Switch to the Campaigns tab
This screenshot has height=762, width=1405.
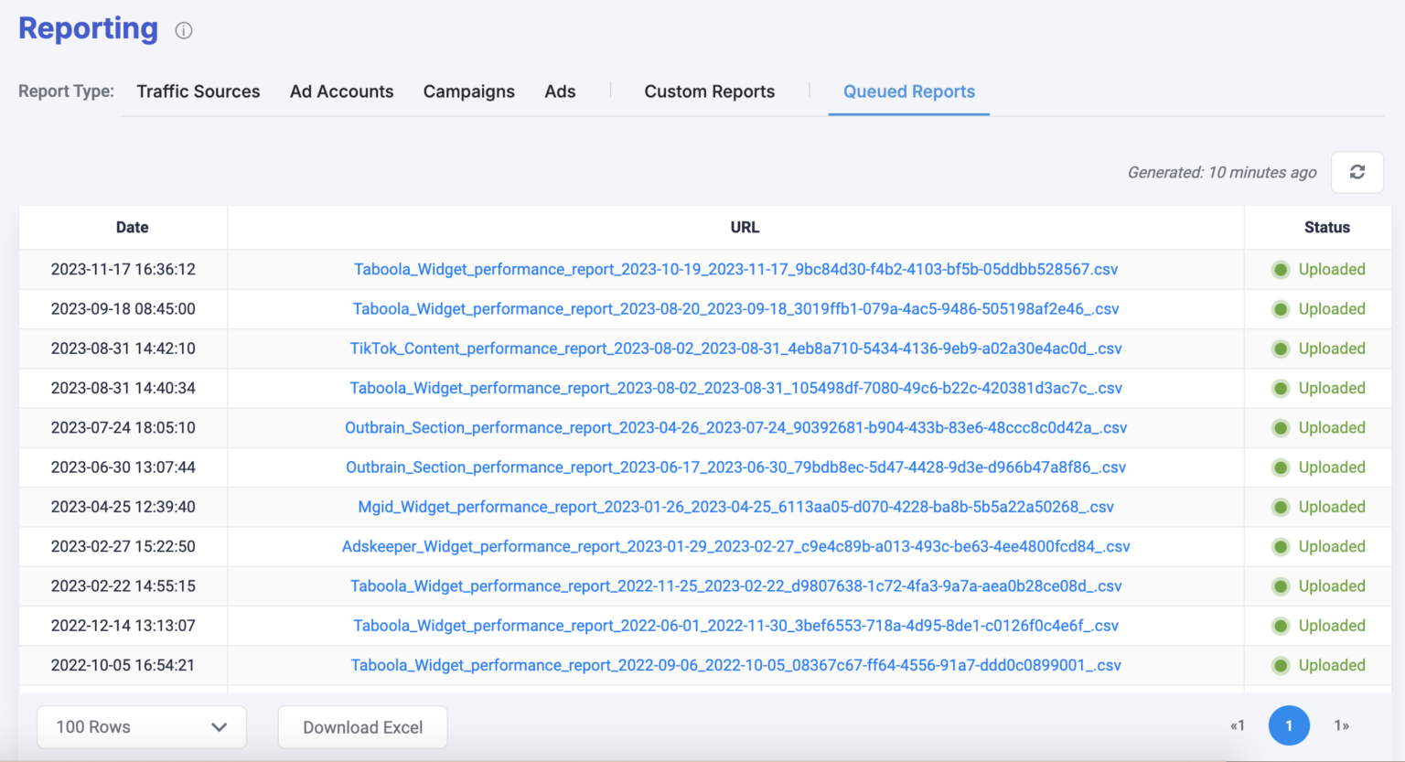pos(468,91)
